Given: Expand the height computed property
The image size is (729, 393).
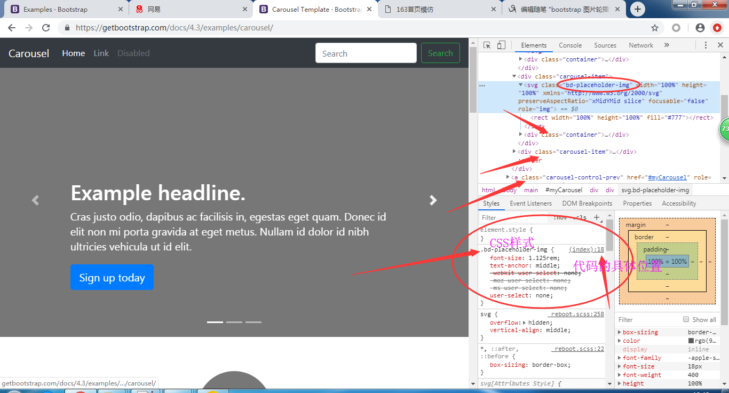Looking at the screenshot, I should [620, 383].
